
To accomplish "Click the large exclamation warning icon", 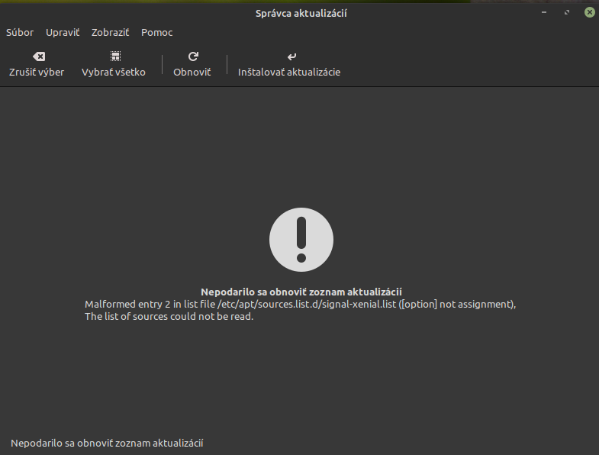I will pos(301,239).
